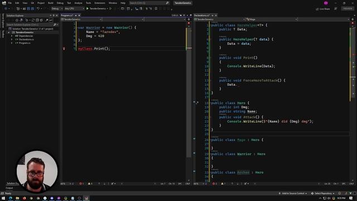Image resolution: width=357 pixels, height=201 pixels.
Task: Open the Edit menu
Action: tap(17, 3)
